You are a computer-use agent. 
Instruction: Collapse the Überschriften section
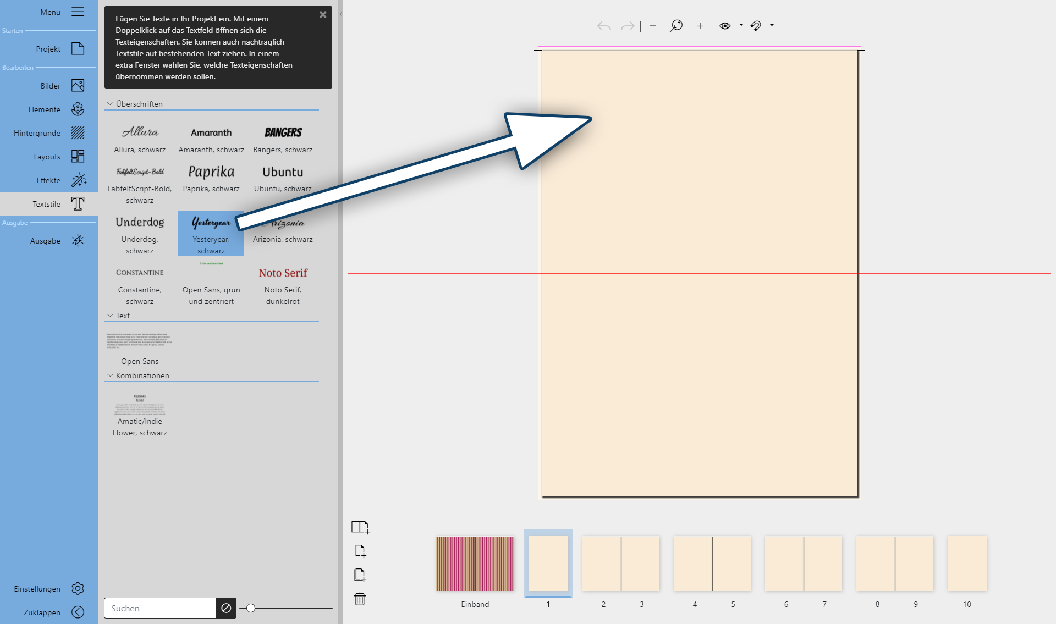pyautogui.click(x=110, y=104)
